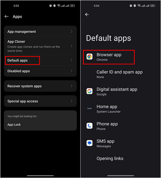
Task: Tap the 5:03 clock in left status bar
Action: click(16, 6)
